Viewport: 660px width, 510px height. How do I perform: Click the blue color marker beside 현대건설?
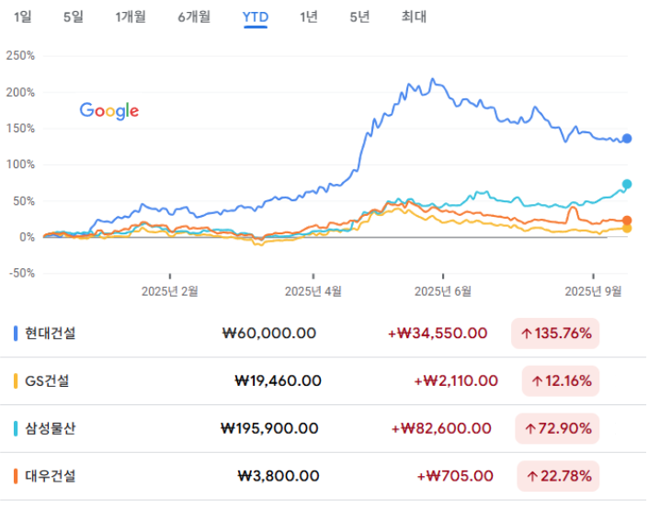point(16,333)
